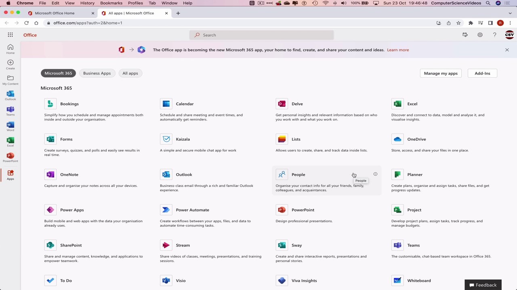
Task: Open the Calendar app icon
Action: click(x=166, y=104)
